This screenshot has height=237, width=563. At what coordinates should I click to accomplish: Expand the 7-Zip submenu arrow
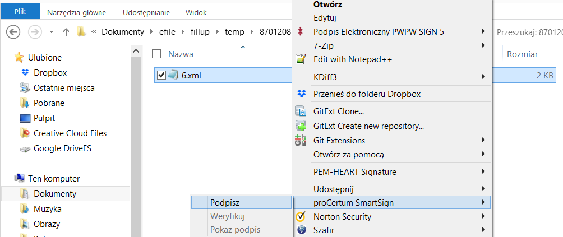pos(483,45)
